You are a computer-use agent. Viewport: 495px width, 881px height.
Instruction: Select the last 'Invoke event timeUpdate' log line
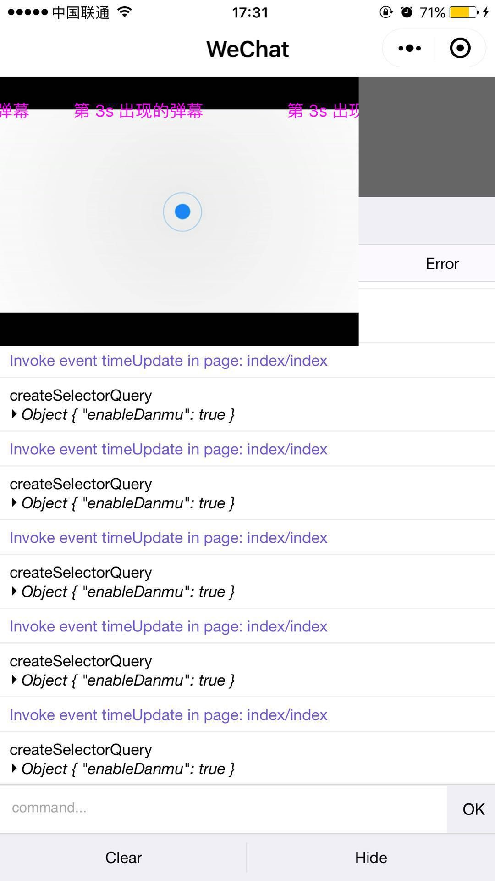(x=168, y=715)
